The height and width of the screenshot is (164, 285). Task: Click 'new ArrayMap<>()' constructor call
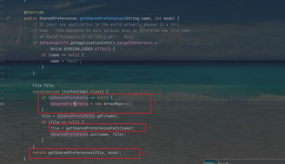click(x=112, y=104)
